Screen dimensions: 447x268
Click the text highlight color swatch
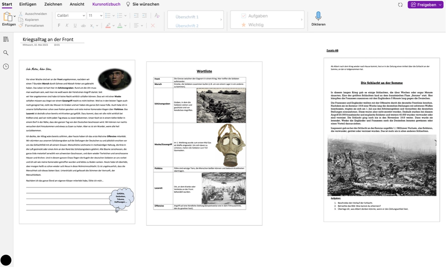click(x=108, y=25)
